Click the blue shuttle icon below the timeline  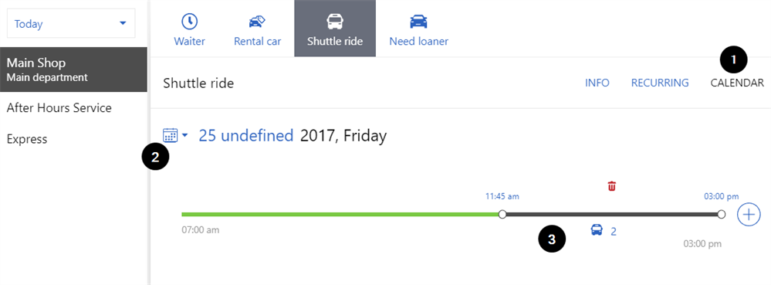597,229
